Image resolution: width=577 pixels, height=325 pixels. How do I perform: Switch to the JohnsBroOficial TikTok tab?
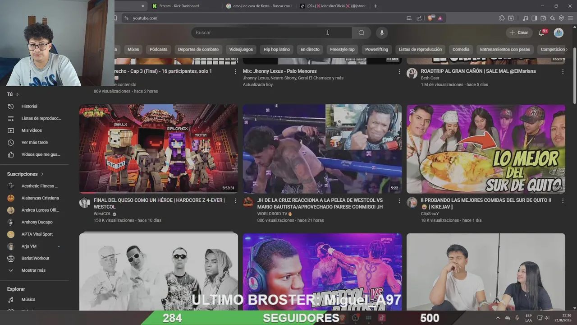334,6
